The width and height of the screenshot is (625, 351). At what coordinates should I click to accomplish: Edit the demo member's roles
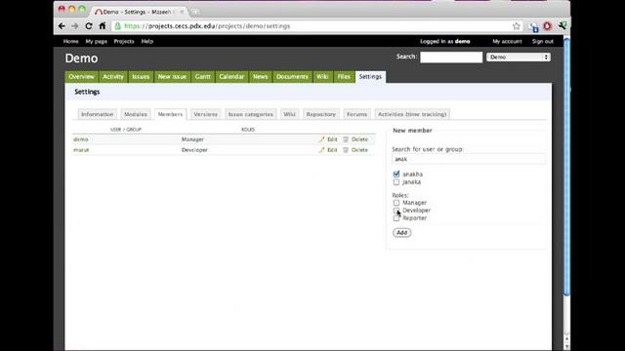coord(332,139)
